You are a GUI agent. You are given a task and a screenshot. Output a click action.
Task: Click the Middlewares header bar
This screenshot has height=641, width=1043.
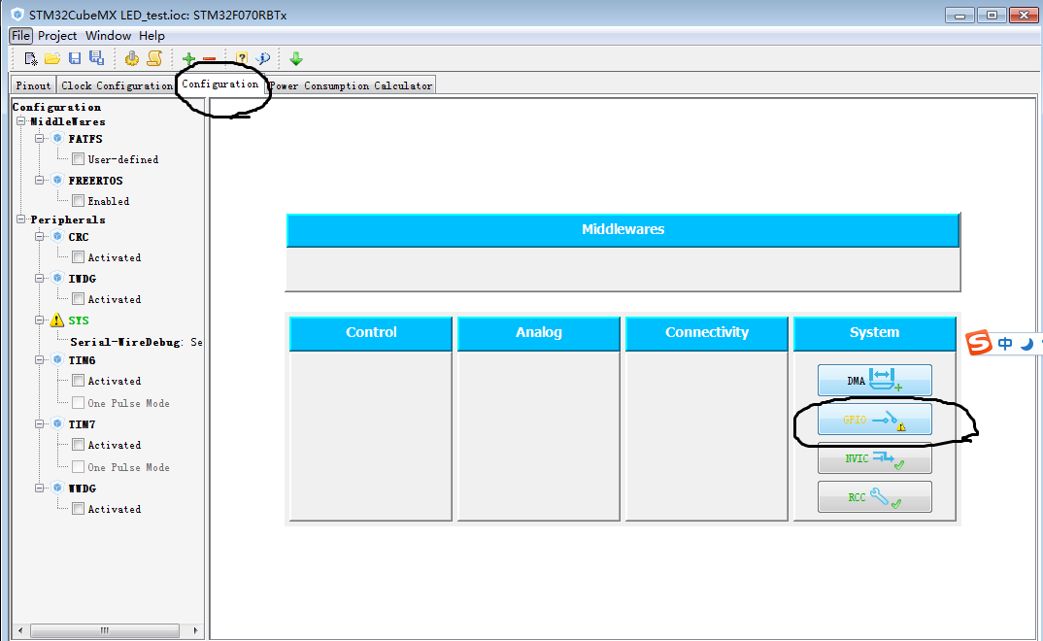tap(622, 229)
